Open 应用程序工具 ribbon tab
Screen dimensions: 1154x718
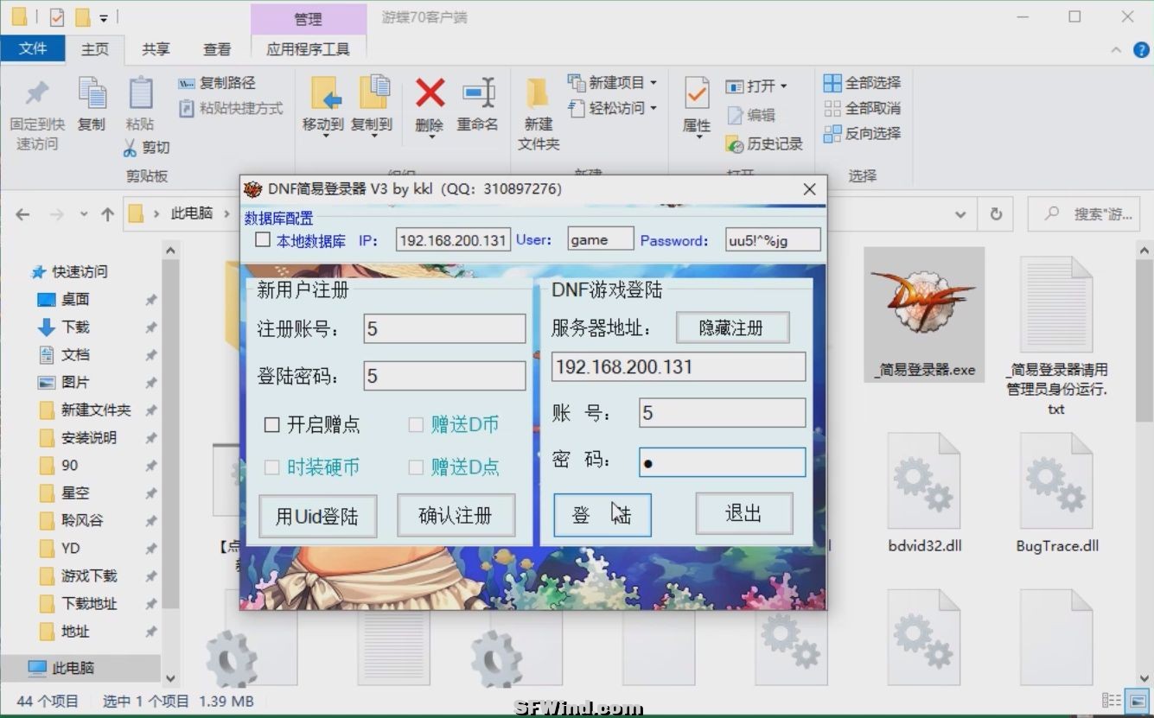coord(309,49)
